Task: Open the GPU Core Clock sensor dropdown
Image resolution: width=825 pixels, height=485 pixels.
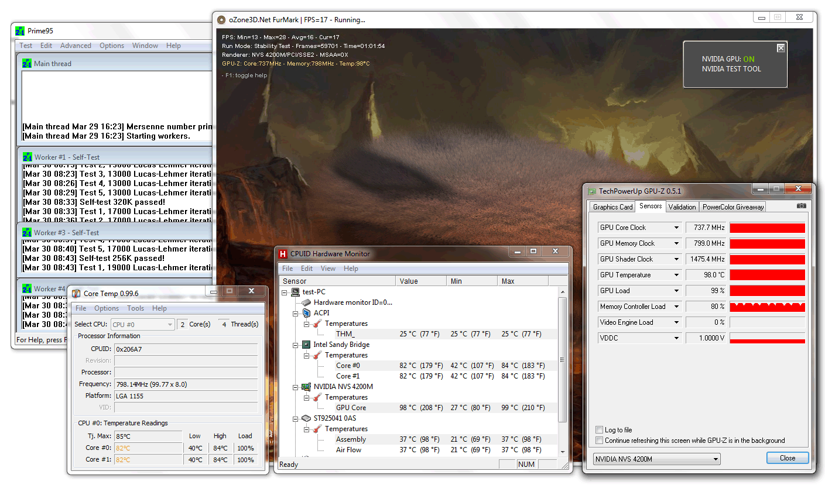Action: 676,228
